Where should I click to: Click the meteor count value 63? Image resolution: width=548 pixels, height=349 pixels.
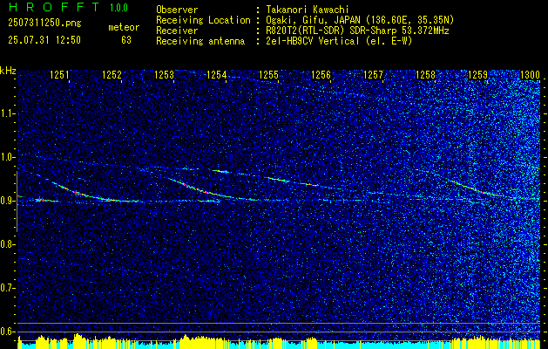[126, 40]
